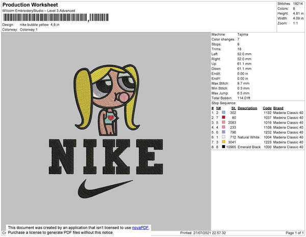306x237 pixels.
Task: Click the Width value 4.09 in
Action: pos(298,18)
